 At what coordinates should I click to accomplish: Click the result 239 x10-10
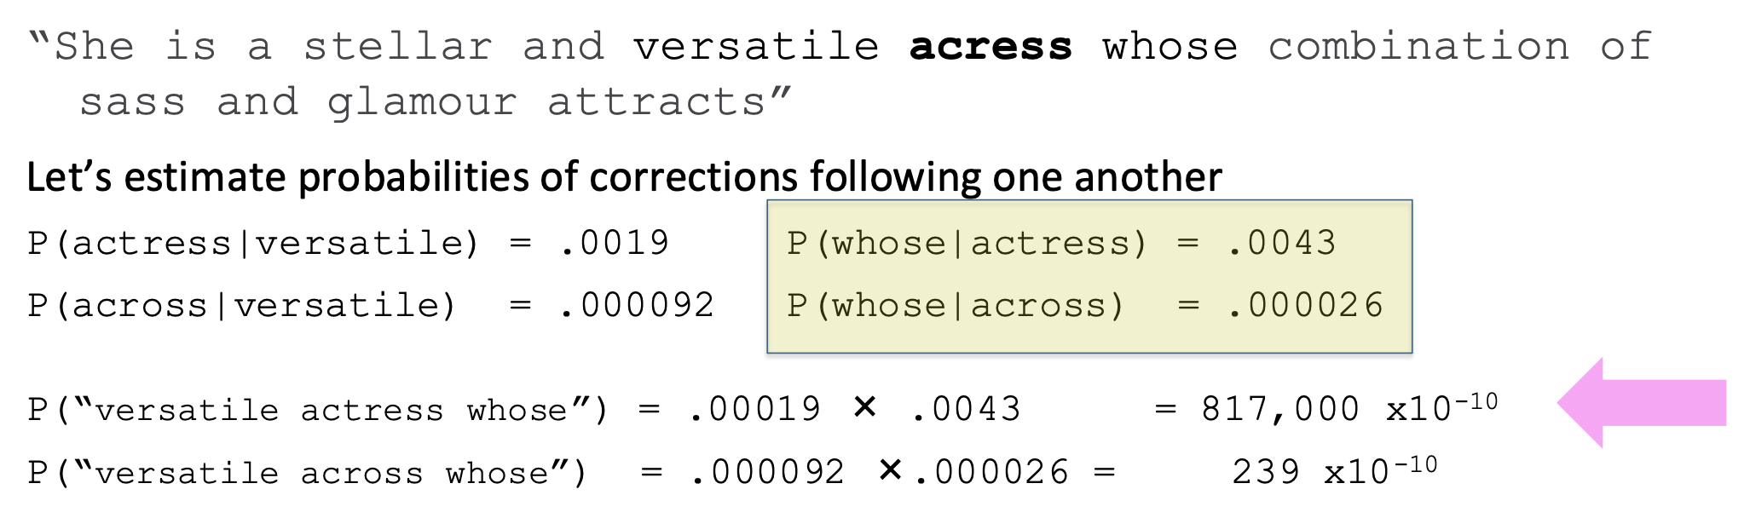pyautogui.click(x=1335, y=471)
